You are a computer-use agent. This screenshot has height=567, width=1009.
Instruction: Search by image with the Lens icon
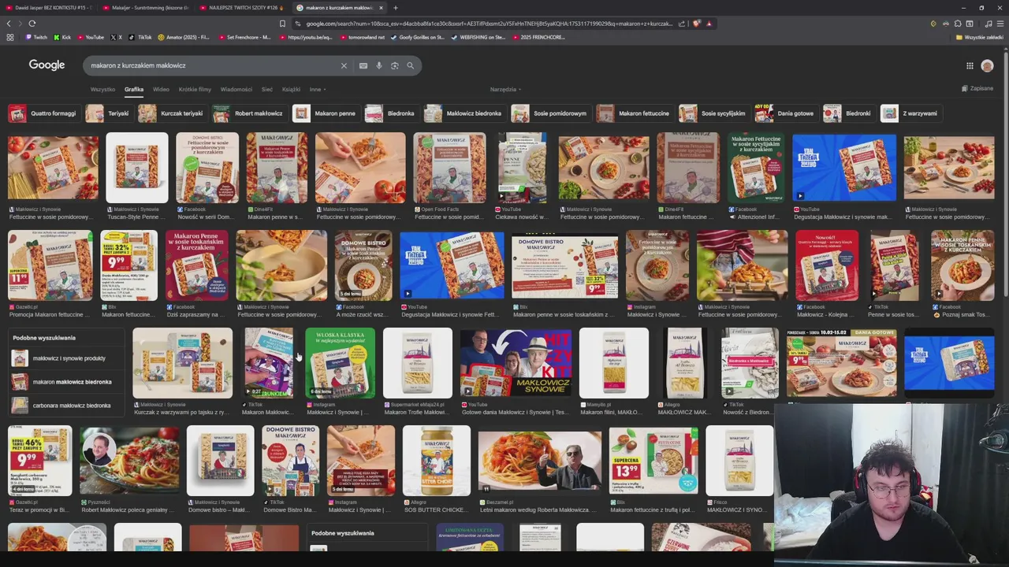(x=395, y=65)
